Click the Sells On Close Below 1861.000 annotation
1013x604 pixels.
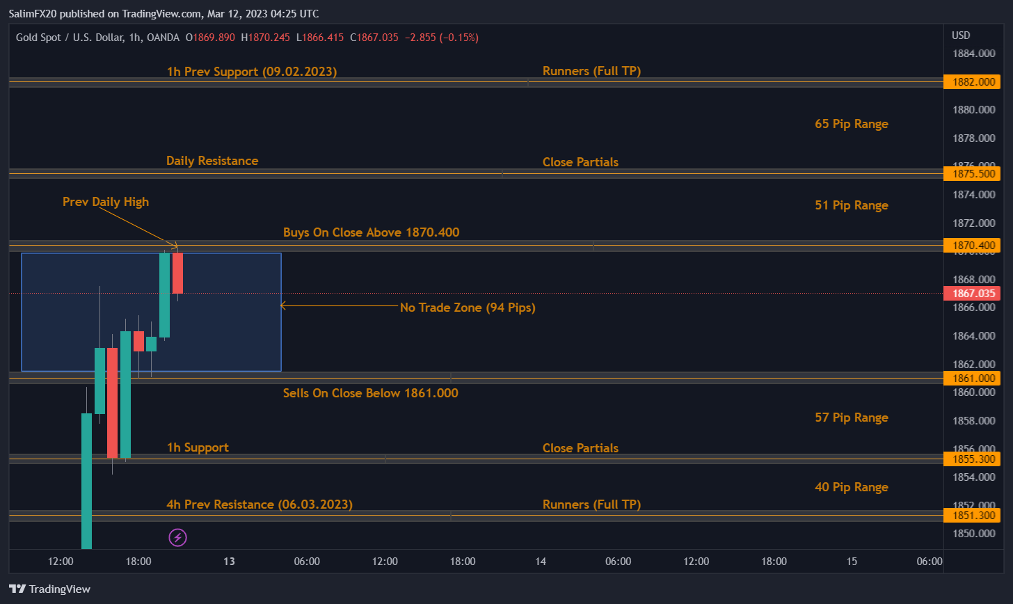coord(371,393)
